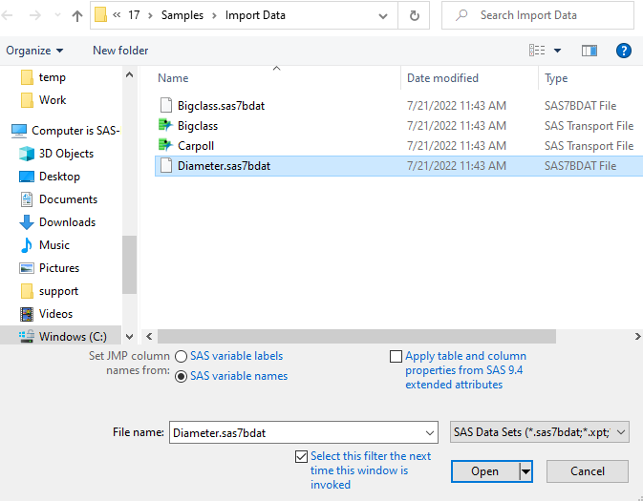
Task: Uncheck Select this filter next time checkbox
Action: pyautogui.click(x=301, y=456)
